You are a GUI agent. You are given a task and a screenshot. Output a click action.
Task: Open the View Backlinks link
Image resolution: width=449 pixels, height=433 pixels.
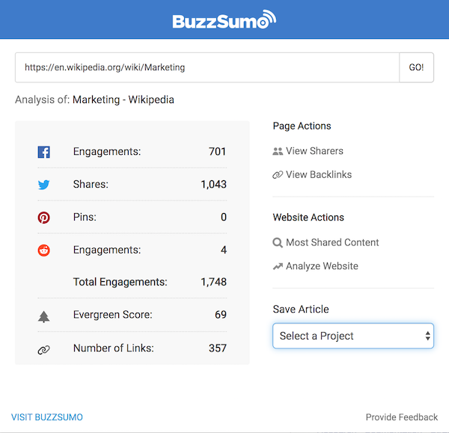coord(319,175)
